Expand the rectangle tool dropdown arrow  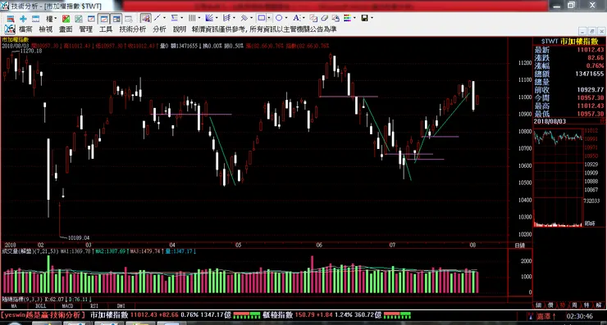point(269,18)
